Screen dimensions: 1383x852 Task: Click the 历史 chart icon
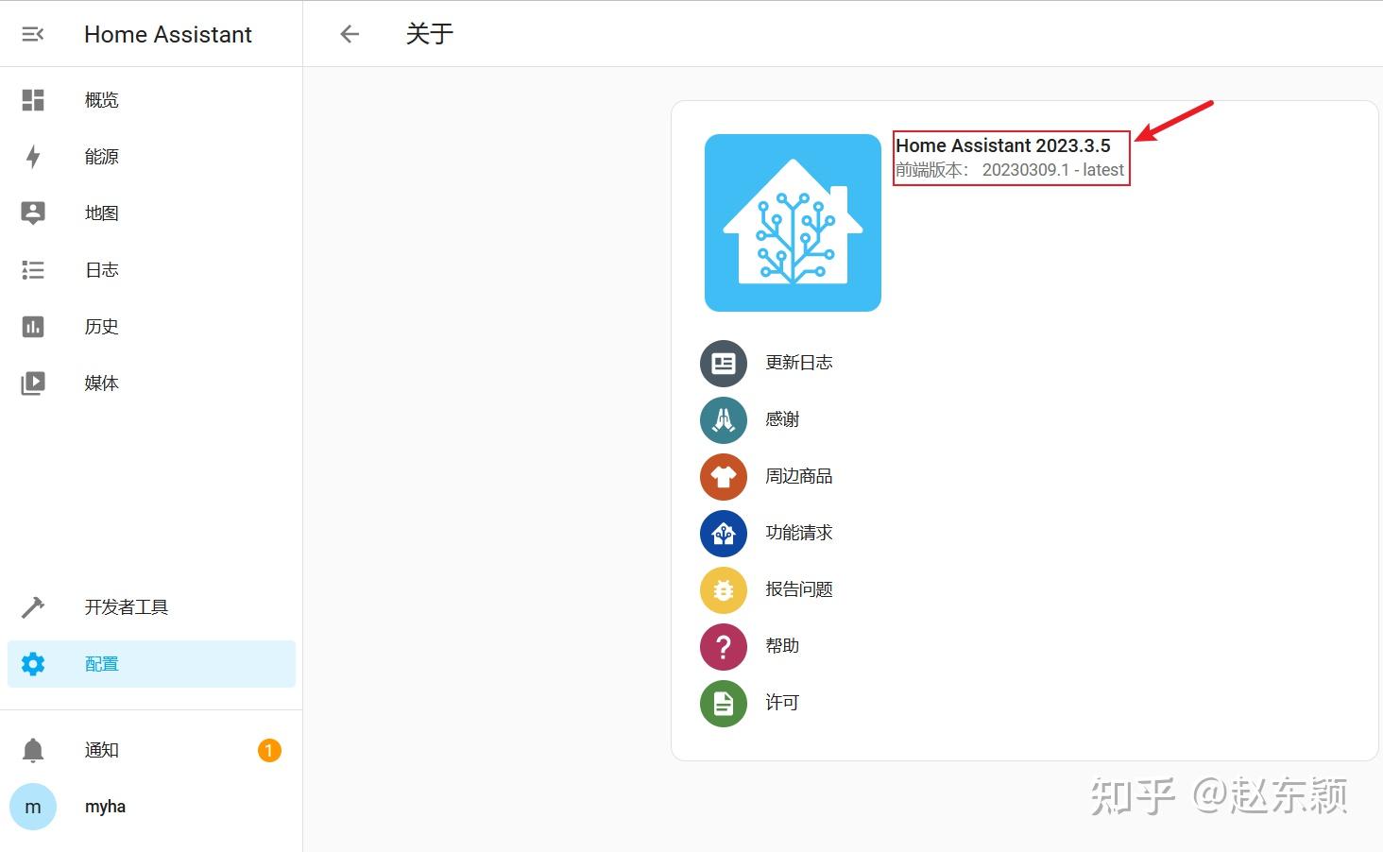33,327
